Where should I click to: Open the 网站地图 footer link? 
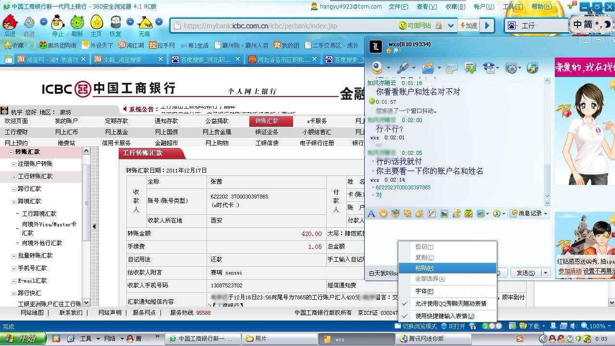[32, 312]
